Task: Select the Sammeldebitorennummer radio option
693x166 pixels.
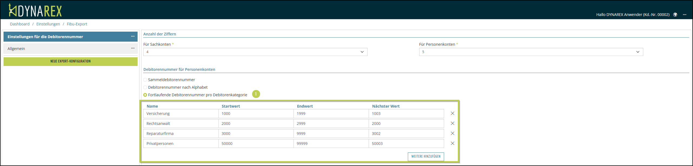Action: (145, 80)
